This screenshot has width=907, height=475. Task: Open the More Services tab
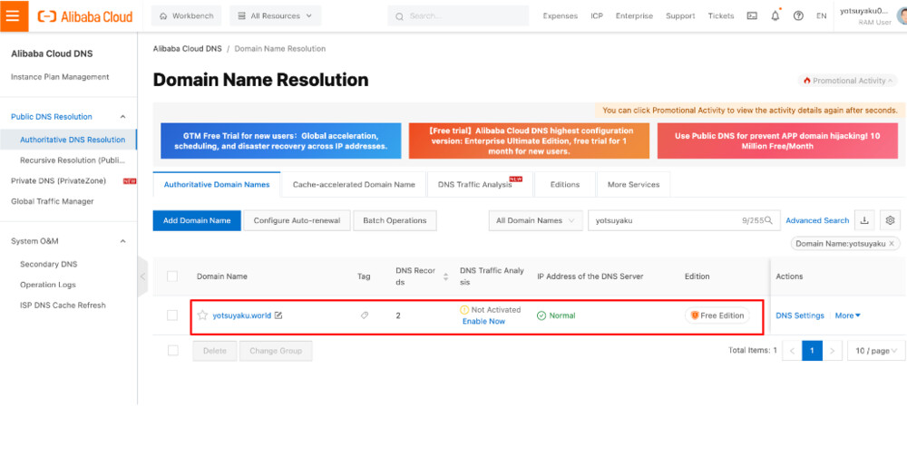click(x=633, y=184)
